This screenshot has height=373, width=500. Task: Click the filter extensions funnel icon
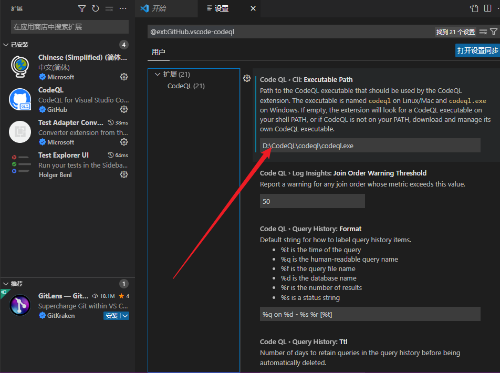pyautogui.click(x=82, y=8)
